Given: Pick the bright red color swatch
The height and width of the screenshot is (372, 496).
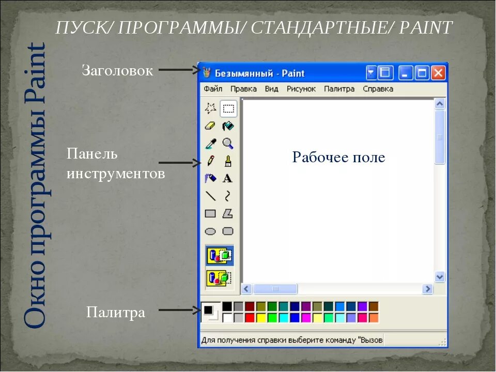Looking at the screenshot, I should click(250, 318).
